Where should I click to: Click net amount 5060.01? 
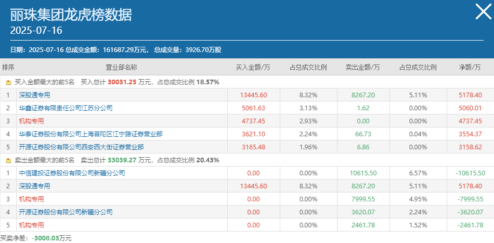[470, 108]
